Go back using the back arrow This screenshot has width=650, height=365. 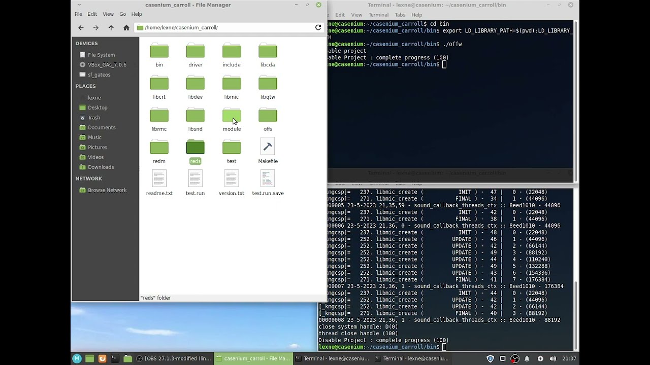point(81,28)
